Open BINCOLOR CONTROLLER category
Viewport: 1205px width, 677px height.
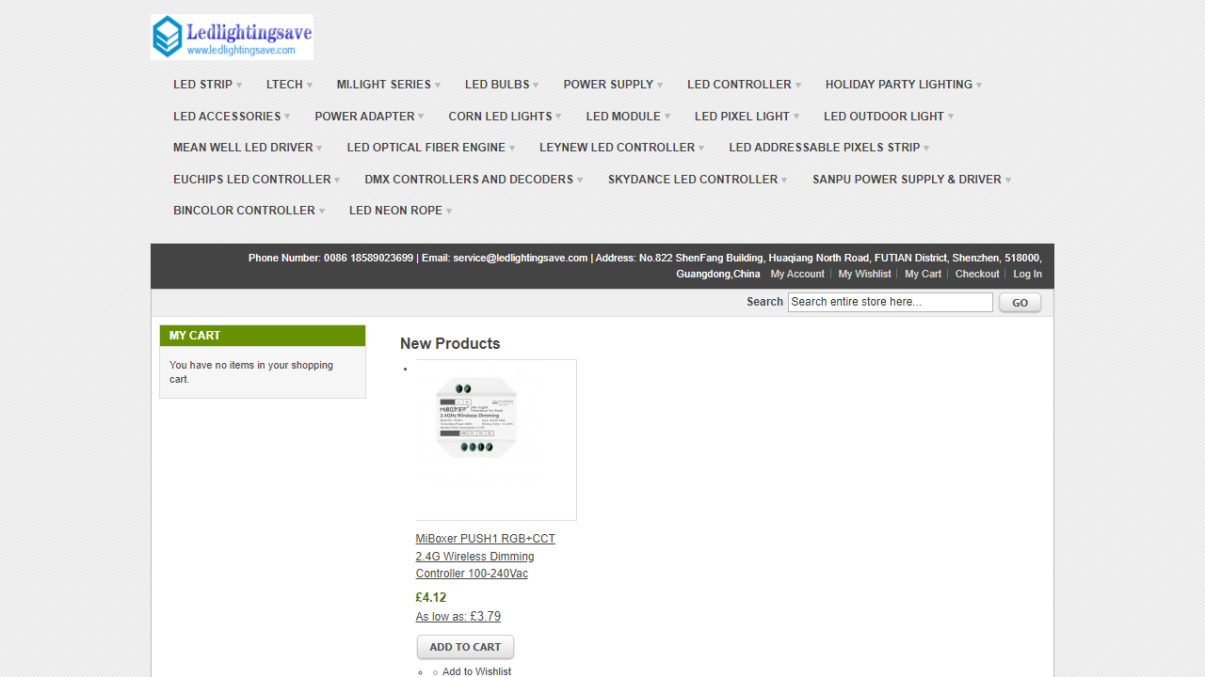[249, 211]
